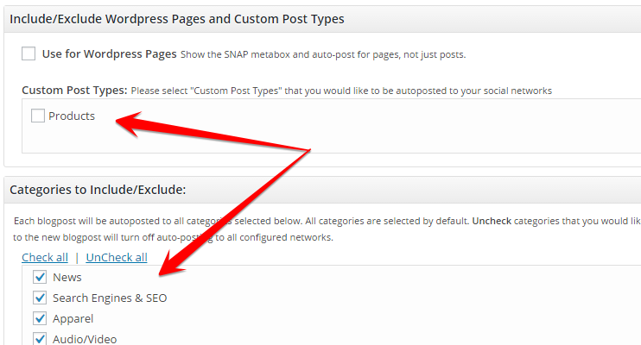Click the Custom Post Types heading
641x345 pixels.
click(x=74, y=91)
